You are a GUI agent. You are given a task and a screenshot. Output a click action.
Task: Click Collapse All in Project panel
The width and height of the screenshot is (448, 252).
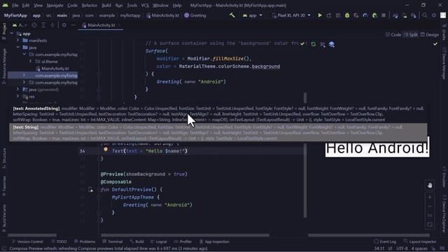coord(52,25)
